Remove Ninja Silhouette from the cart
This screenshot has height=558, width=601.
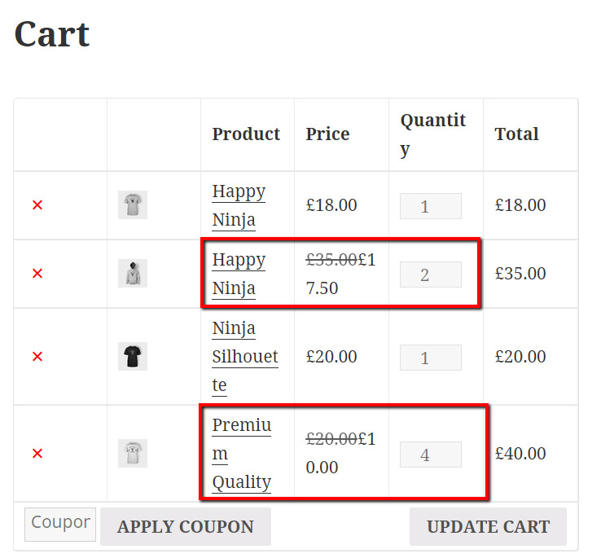(x=37, y=356)
